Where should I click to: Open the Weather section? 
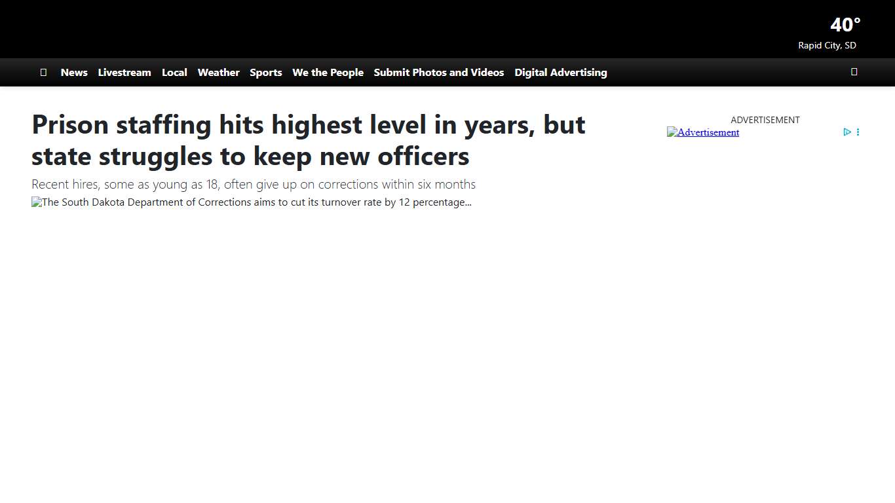(x=218, y=72)
